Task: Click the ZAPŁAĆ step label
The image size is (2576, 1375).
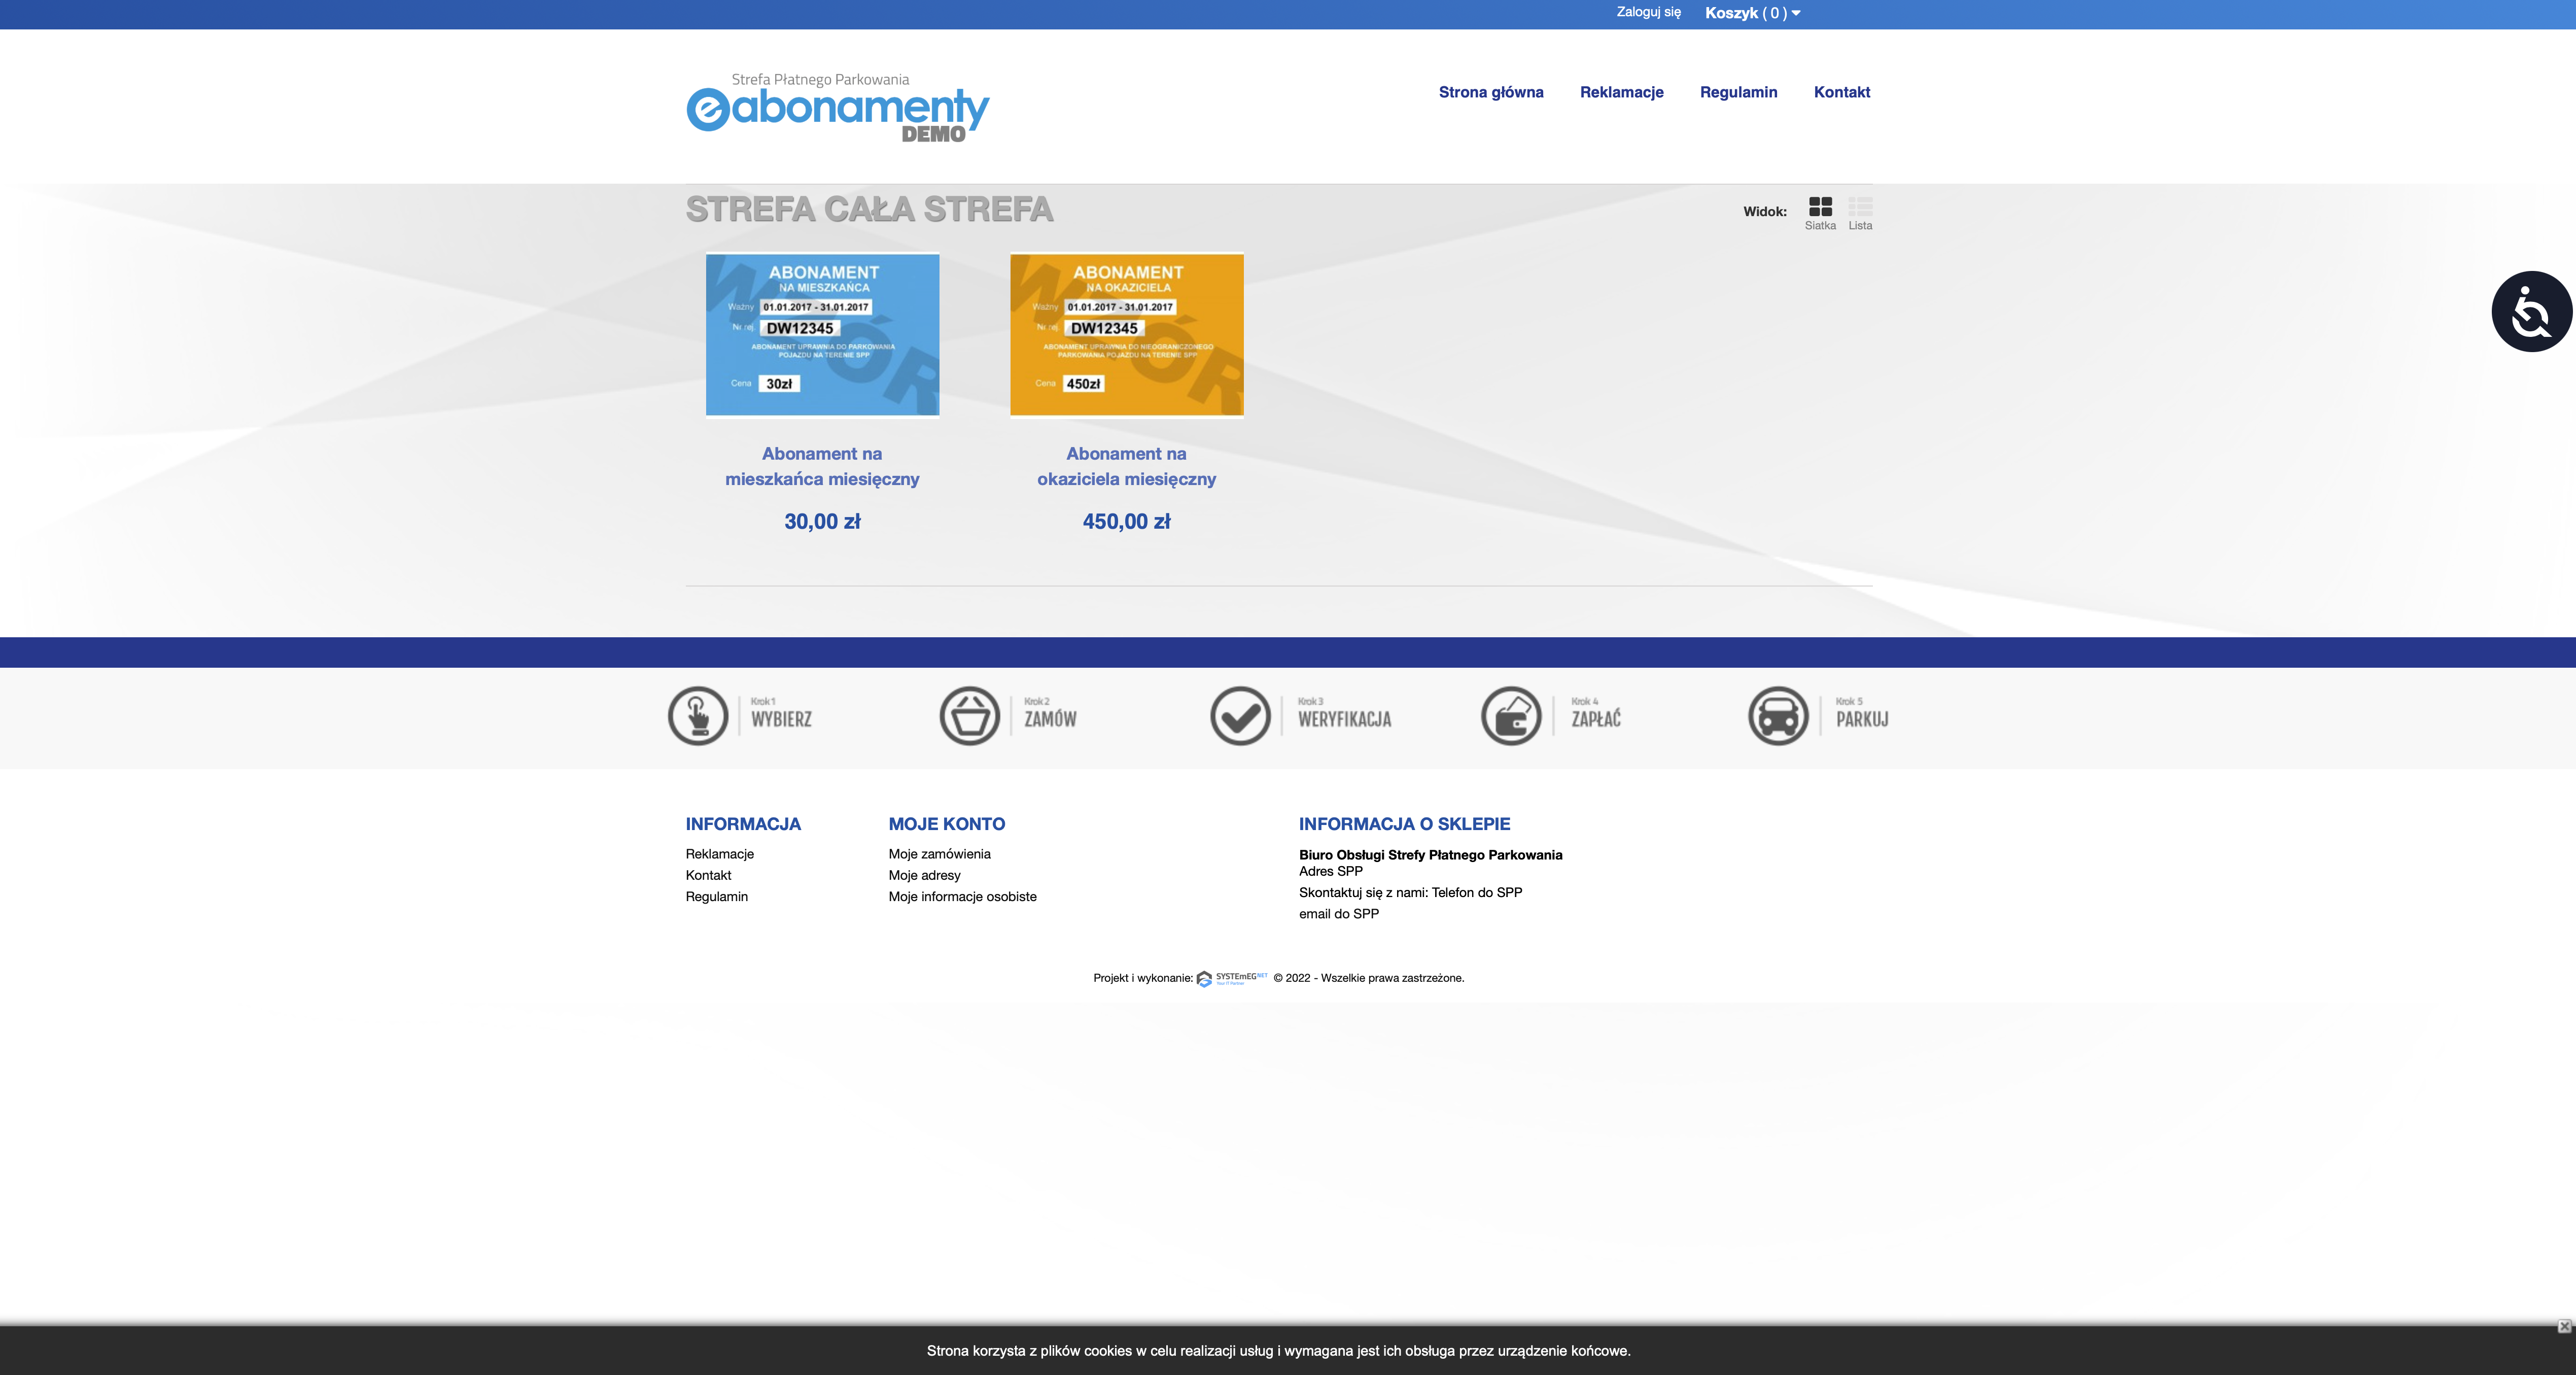Action: pyautogui.click(x=1595, y=718)
